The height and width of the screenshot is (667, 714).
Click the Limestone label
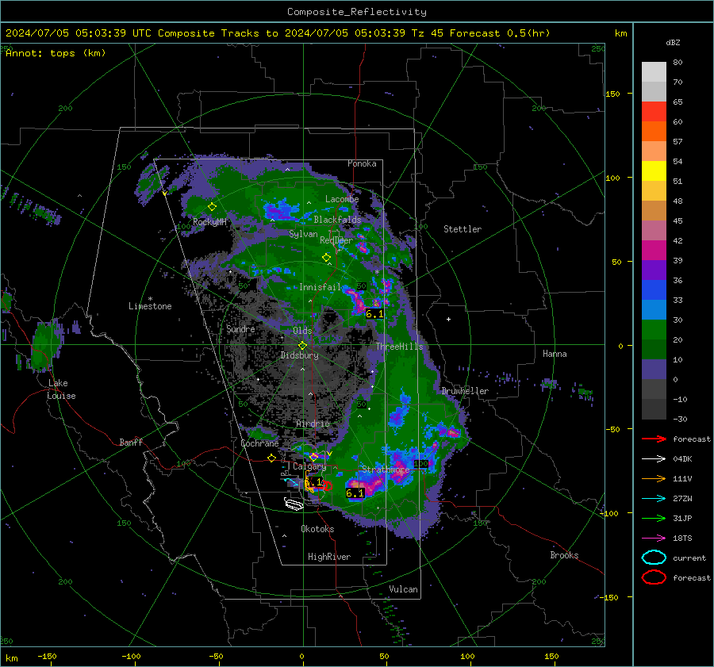tap(150, 306)
